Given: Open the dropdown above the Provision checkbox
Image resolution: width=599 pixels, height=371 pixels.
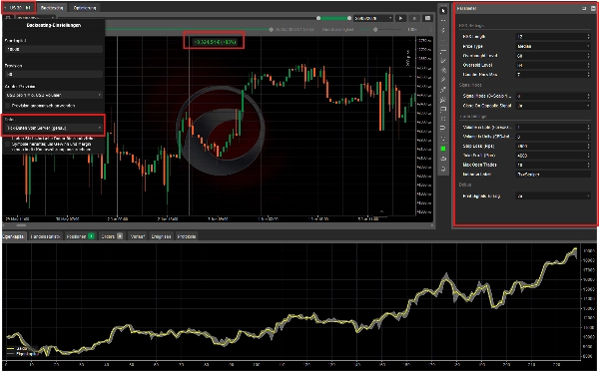Looking at the screenshot, I should [54, 95].
